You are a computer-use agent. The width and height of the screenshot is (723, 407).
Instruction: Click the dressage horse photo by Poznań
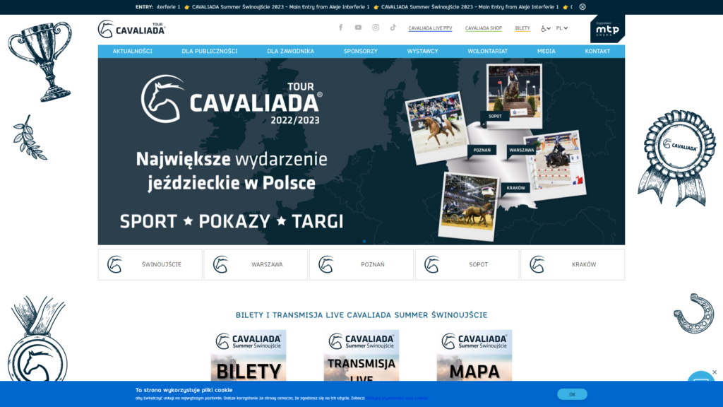tap(436, 128)
